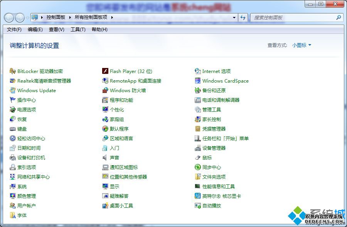
Task: Open the 备份和还原 icon
Action: pos(198,90)
